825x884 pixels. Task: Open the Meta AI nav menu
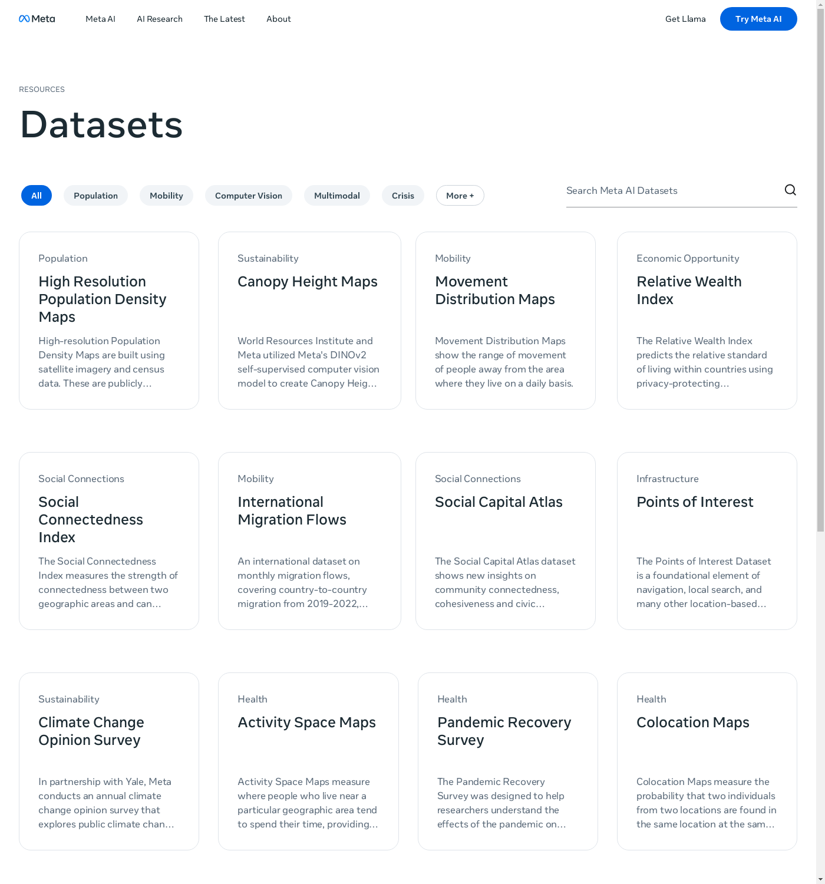(100, 19)
